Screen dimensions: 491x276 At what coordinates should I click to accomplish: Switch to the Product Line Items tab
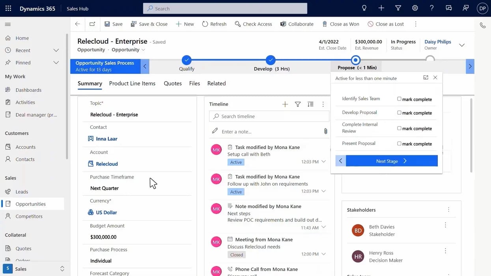coord(132,83)
